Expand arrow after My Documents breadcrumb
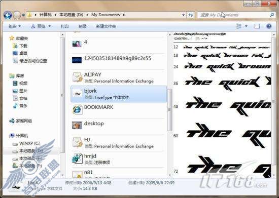The width and height of the screenshot is (279, 198). pyautogui.click(x=124, y=15)
